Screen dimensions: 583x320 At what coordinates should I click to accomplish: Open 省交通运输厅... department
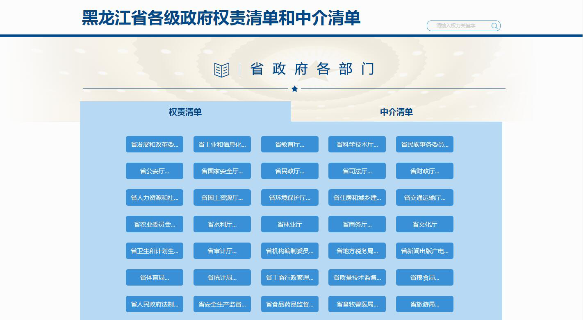tap(425, 197)
